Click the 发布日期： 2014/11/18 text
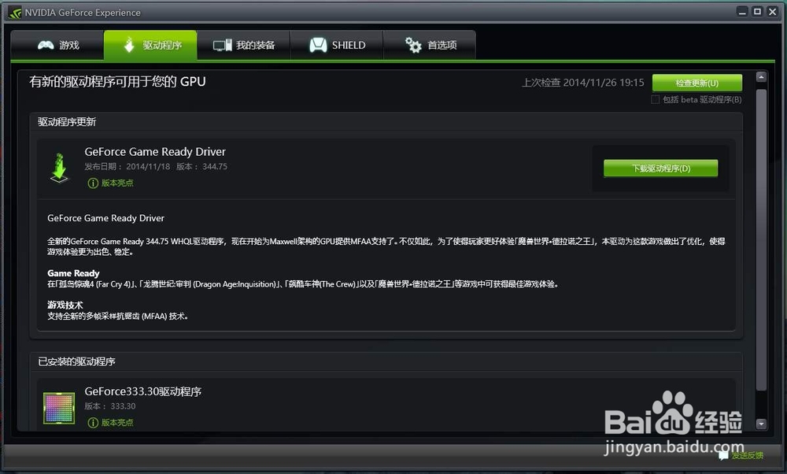Screen dimensions: 787x474 click(127, 167)
